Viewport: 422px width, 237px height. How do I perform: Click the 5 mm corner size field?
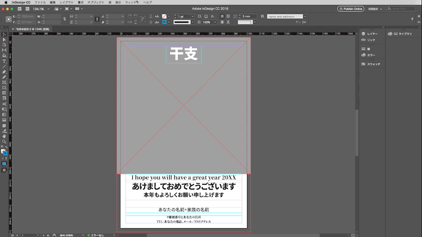(249, 16)
